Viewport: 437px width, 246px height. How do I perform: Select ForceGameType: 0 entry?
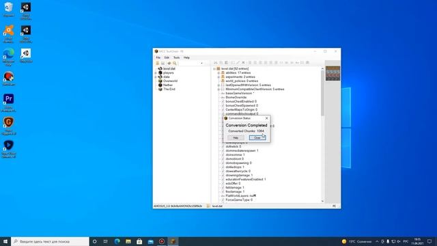(239, 200)
